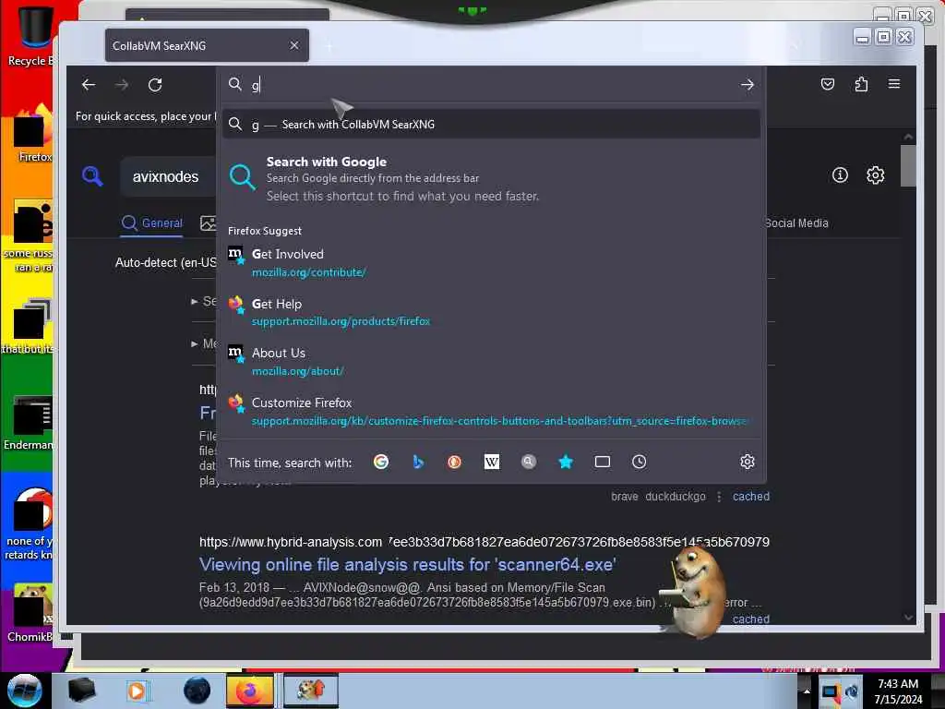Search this time with Bing icon

point(418,462)
